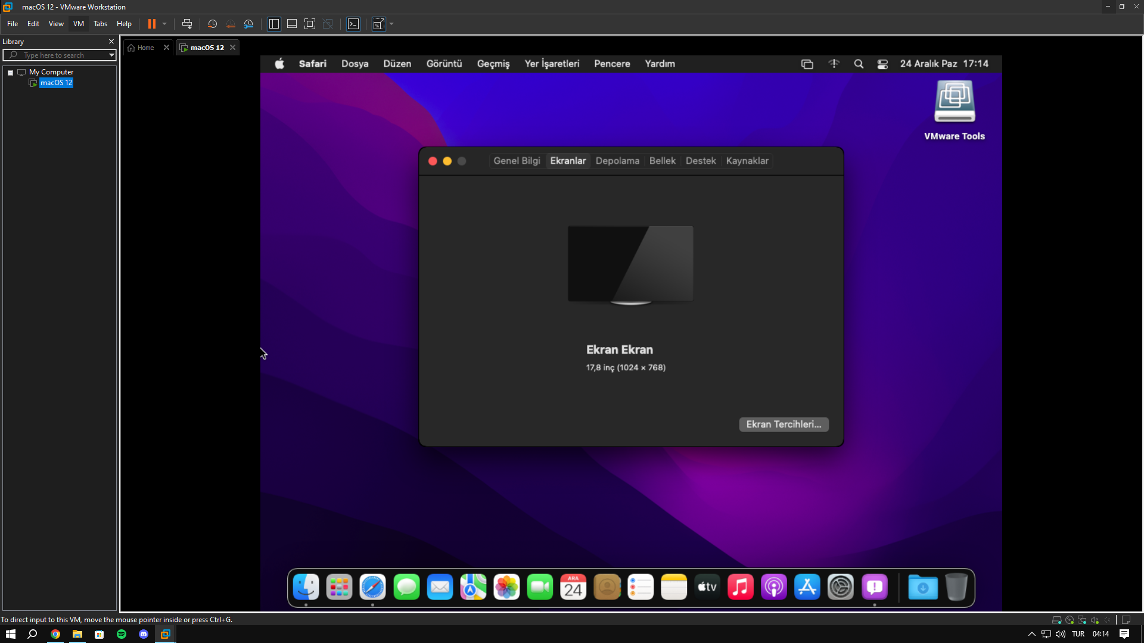The image size is (1144, 643).
Task: Open Safari in the macOS dock
Action: 373,588
